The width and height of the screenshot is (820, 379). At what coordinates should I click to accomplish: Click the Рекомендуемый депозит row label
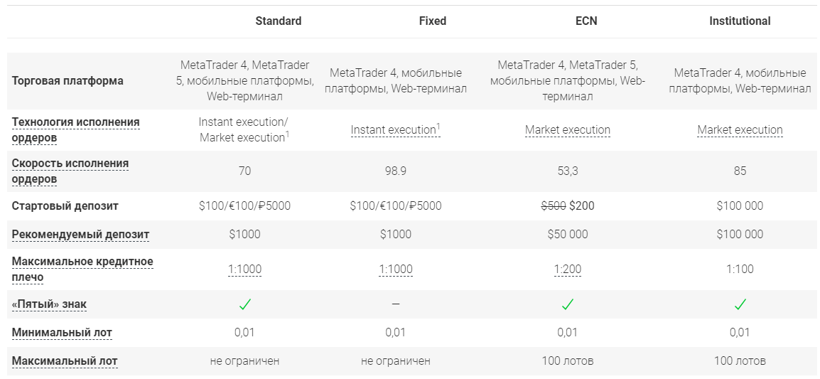[80, 234]
